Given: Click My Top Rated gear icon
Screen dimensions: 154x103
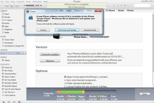Looking at the screenshot, I should 3,80.
